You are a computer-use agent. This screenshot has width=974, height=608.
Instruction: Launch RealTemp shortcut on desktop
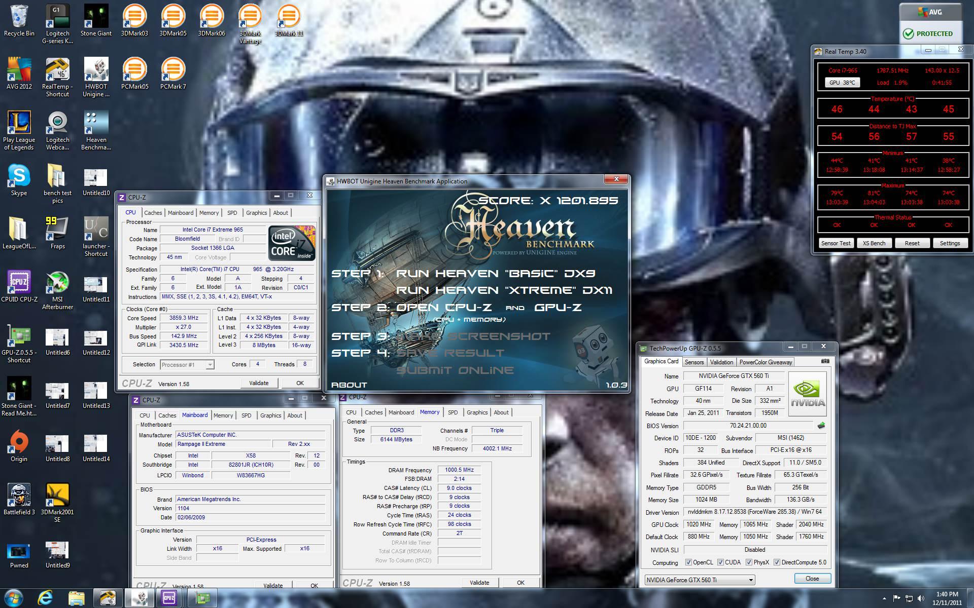click(x=57, y=77)
